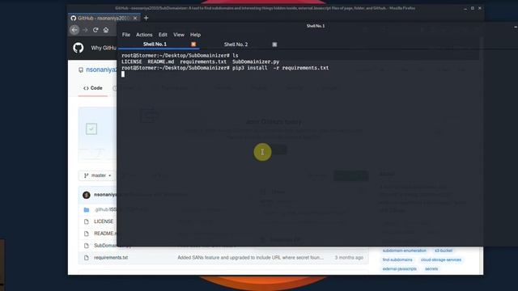Image resolution: width=518 pixels, height=291 pixels.
Task: Click find-subdomains topic tag
Action: point(397,260)
